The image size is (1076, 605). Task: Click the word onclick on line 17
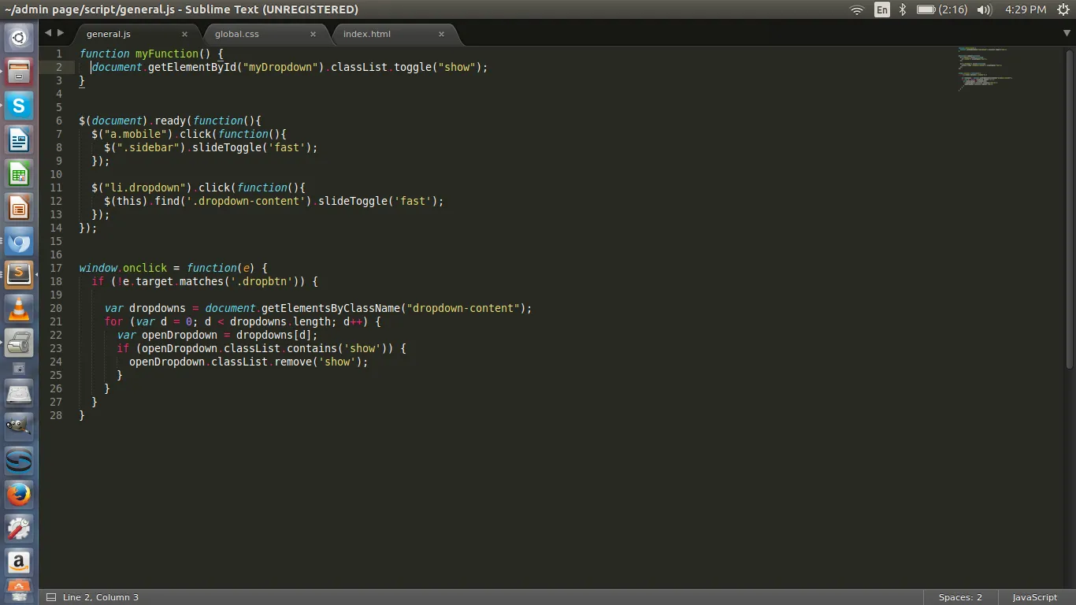click(x=145, y=268)
